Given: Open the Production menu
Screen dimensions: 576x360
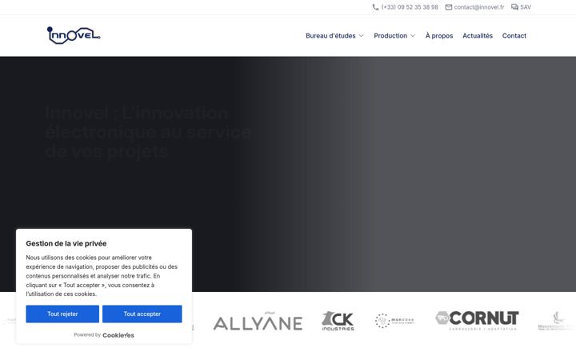Looking at the screenshot, I should coord(390,36).
